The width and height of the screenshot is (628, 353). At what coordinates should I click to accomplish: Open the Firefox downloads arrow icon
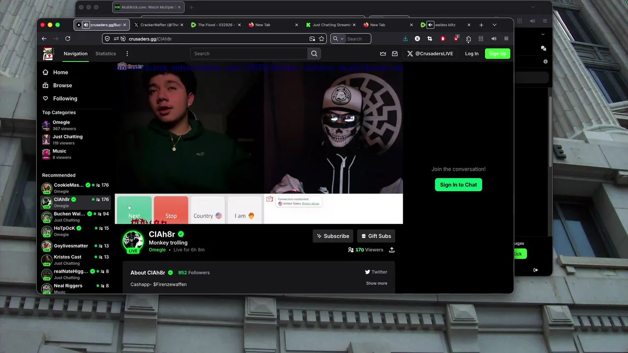click(405, 39)
